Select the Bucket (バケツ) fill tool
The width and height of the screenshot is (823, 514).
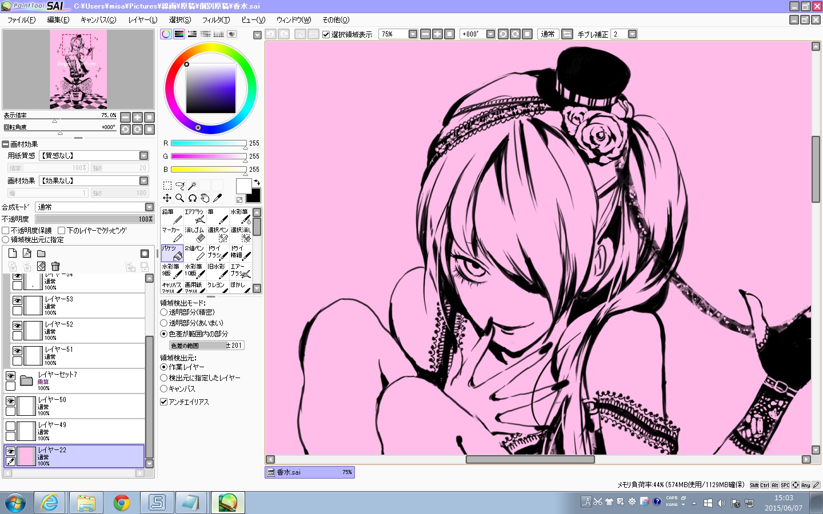point(171,252)
